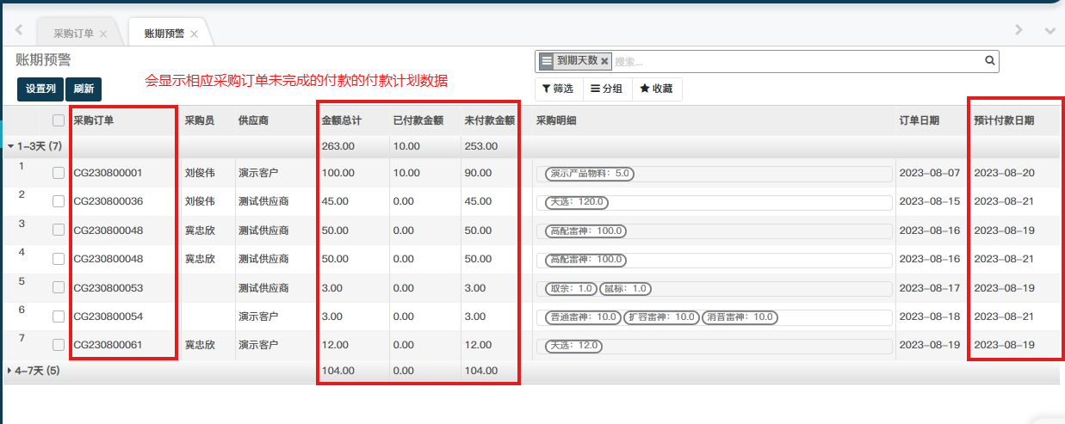Open the 筛选 filter menu

558,89
